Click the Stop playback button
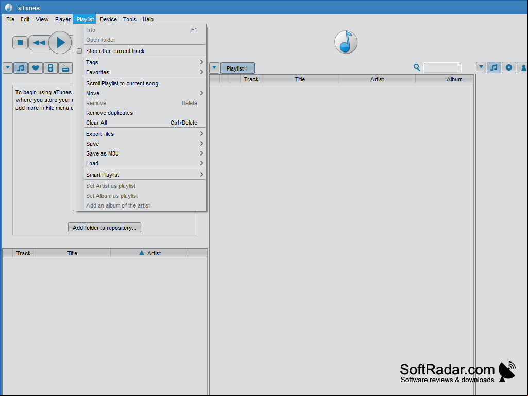This screenshot has height=396, width=528. (20, 42)
